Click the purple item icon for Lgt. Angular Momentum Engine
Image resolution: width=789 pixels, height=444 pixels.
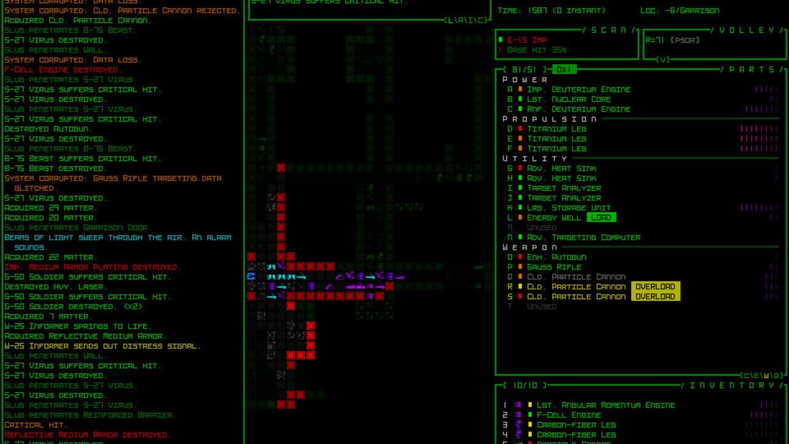518,405
